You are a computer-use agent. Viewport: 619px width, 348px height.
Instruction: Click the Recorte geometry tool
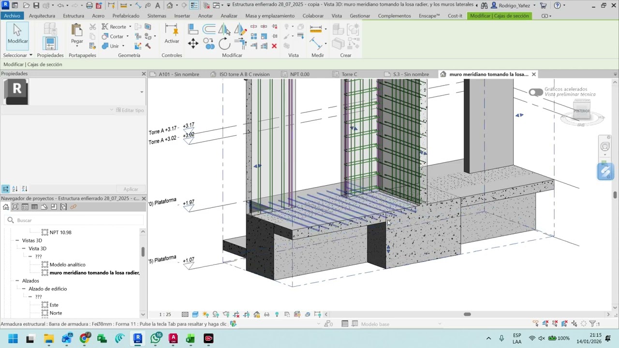coord(114,27)
